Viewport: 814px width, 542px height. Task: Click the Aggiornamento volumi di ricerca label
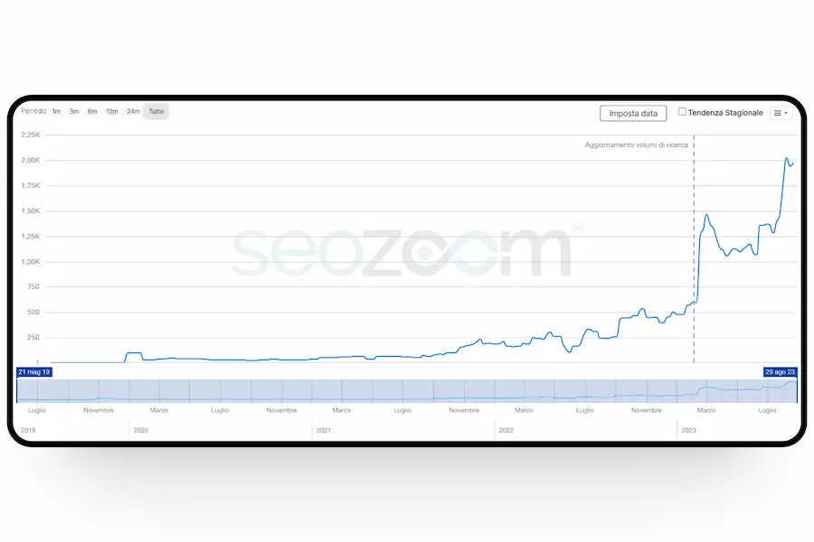coord(636,145)
